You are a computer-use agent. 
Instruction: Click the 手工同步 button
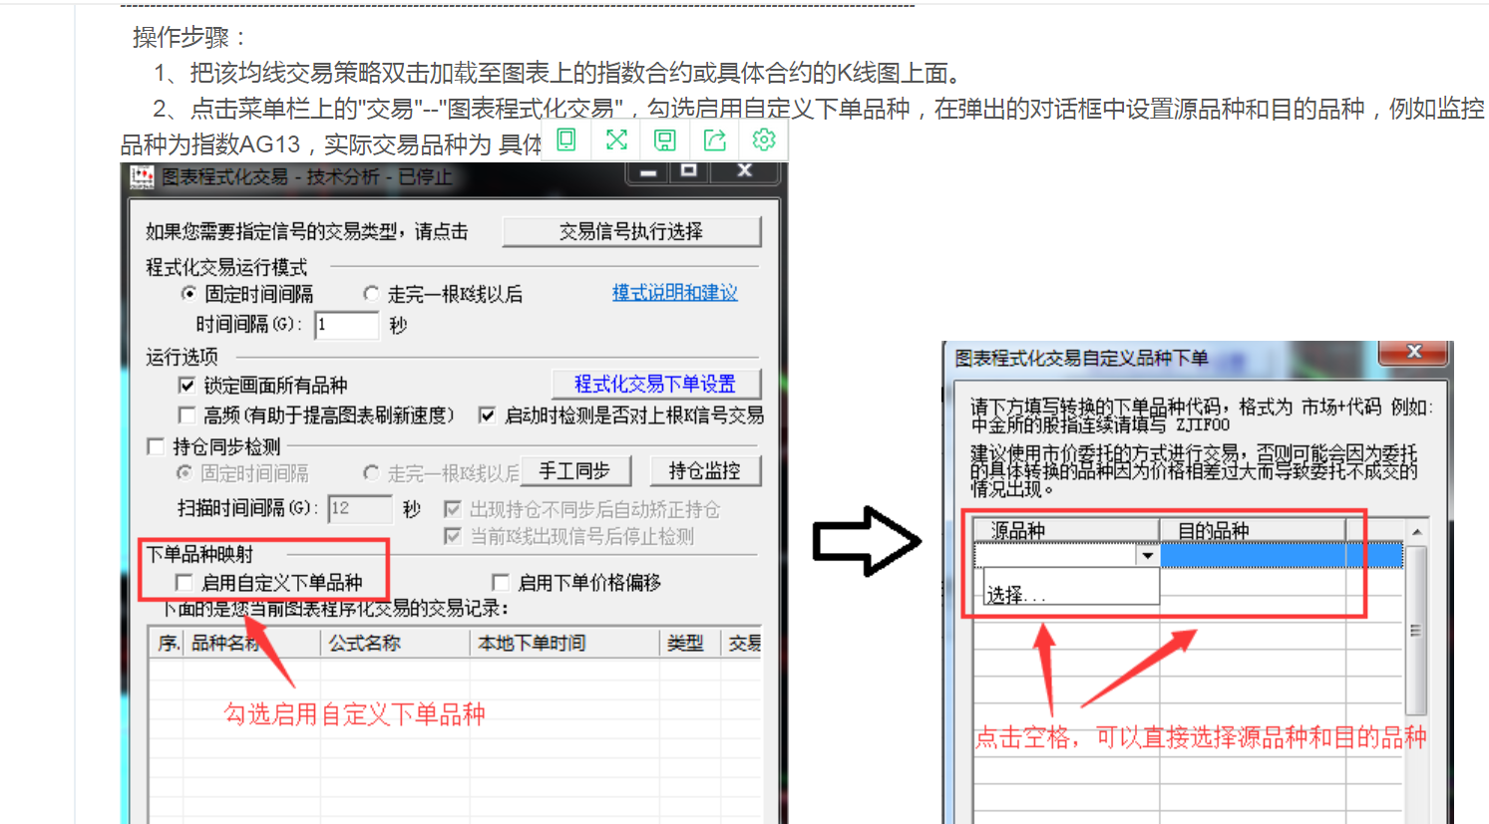tap(574, 470)
